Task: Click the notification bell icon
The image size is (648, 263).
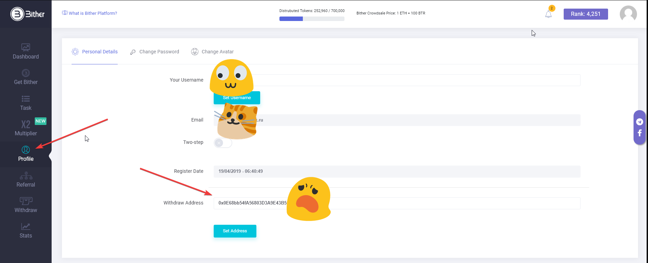Action: coord(548,14)
